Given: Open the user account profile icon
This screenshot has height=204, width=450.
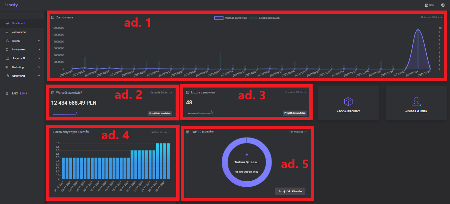Looking at the screenshot, I should tap(443, 5).
